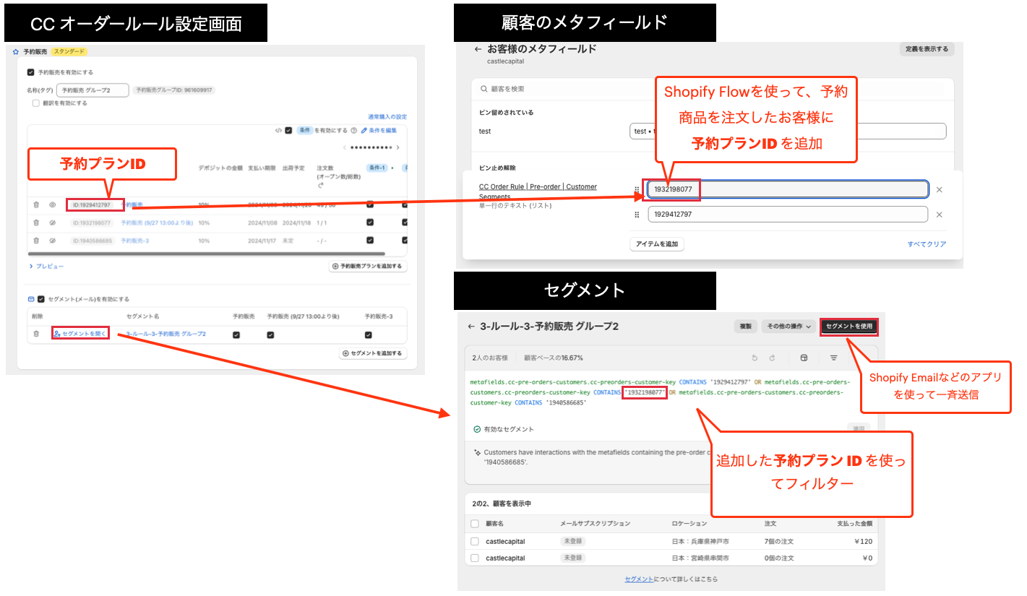Delete plan row ID:1940586685 with trash icon
Viewport: 1027px width, 596px height.
coord(36,241)
